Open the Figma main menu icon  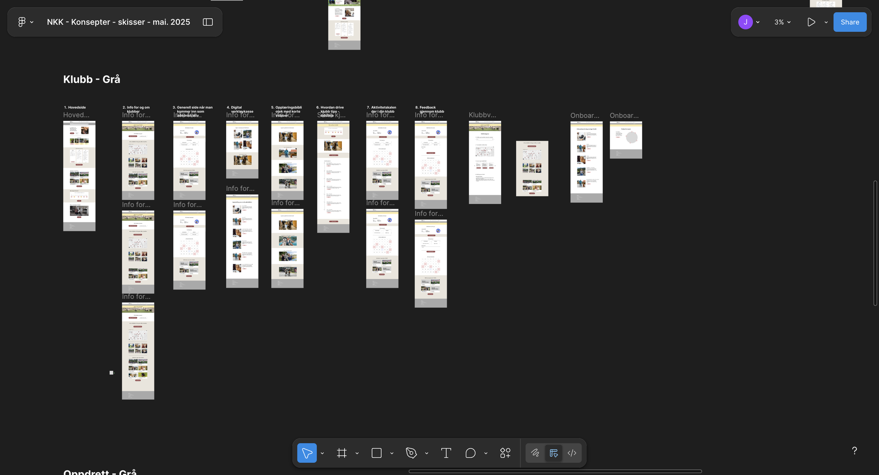click(22, 22)
